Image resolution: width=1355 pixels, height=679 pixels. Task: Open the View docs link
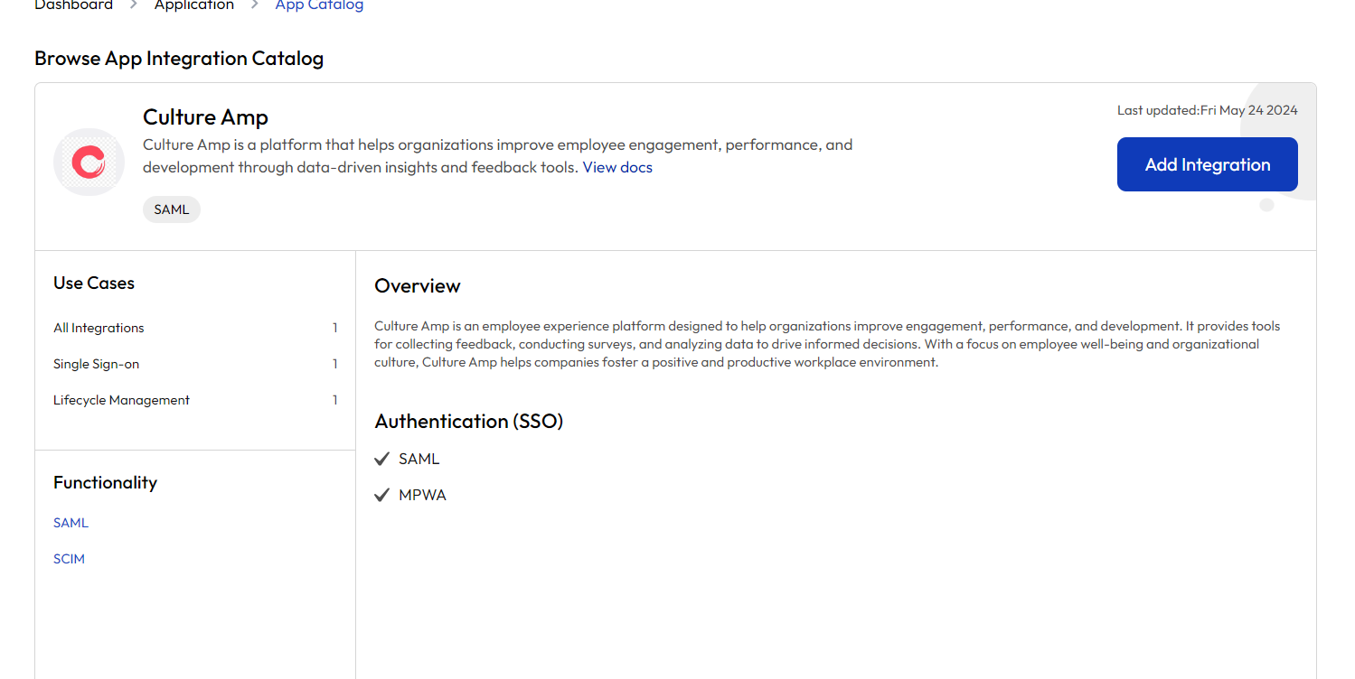click(617, 167)
